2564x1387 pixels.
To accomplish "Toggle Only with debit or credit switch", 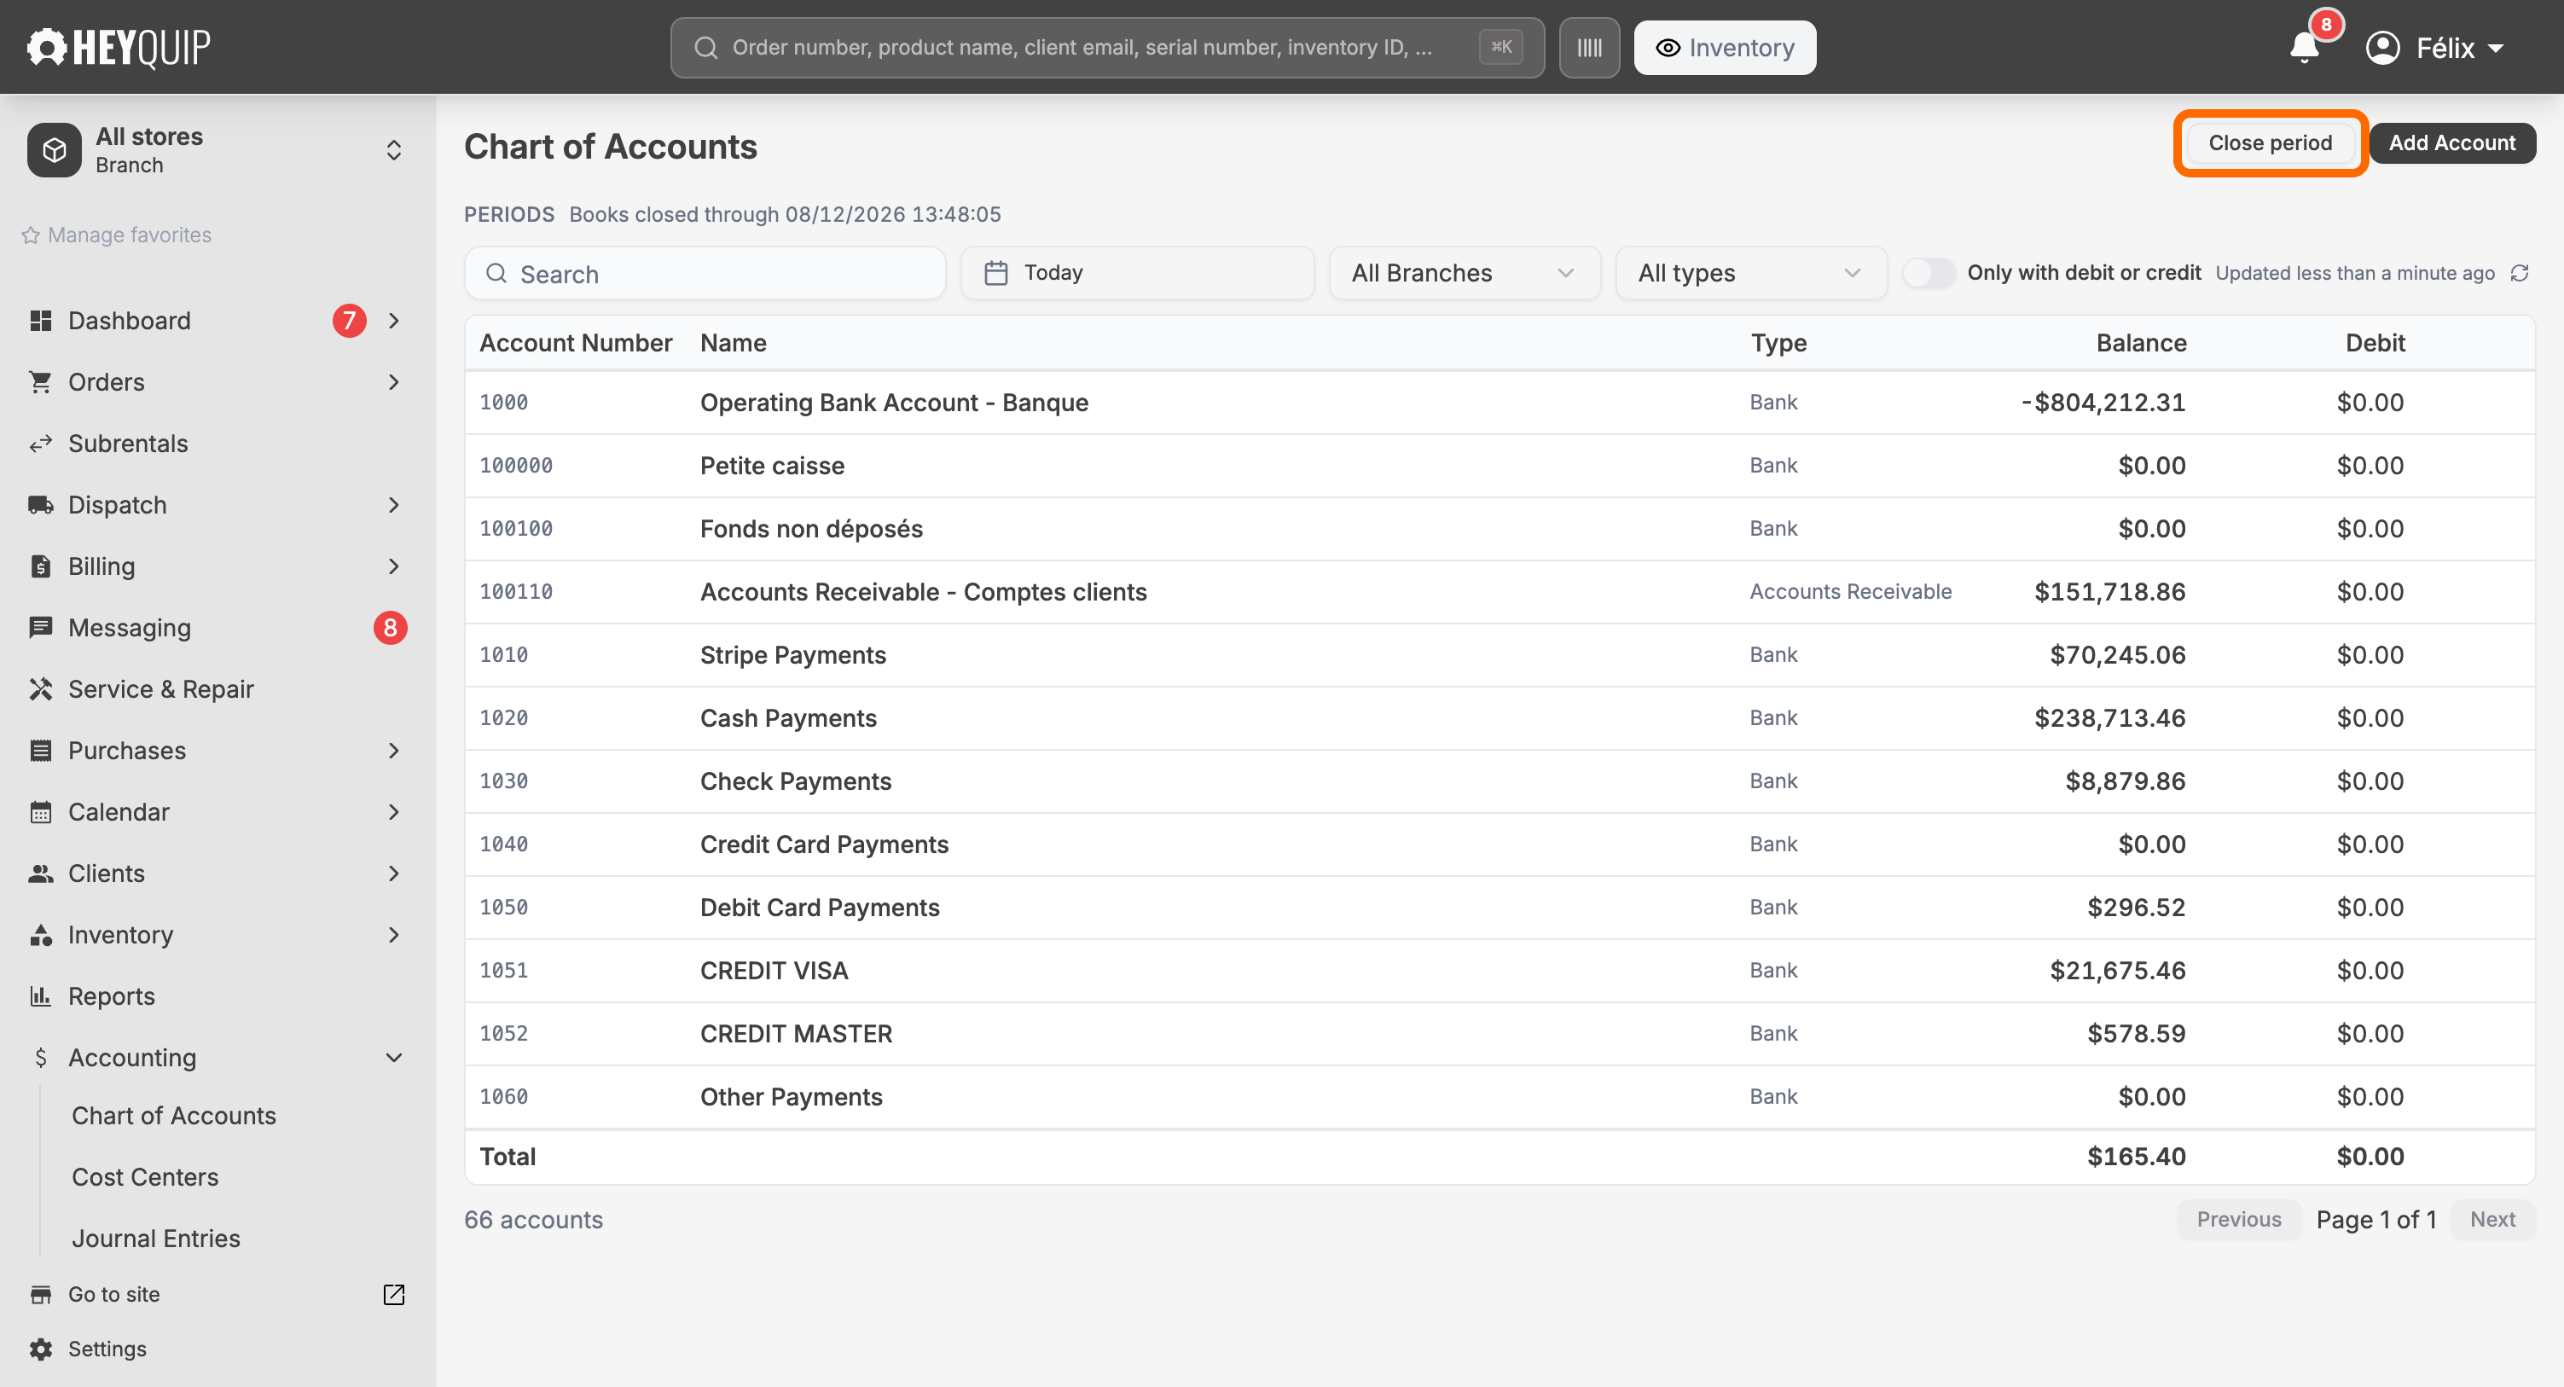I will pos(1928,273).
